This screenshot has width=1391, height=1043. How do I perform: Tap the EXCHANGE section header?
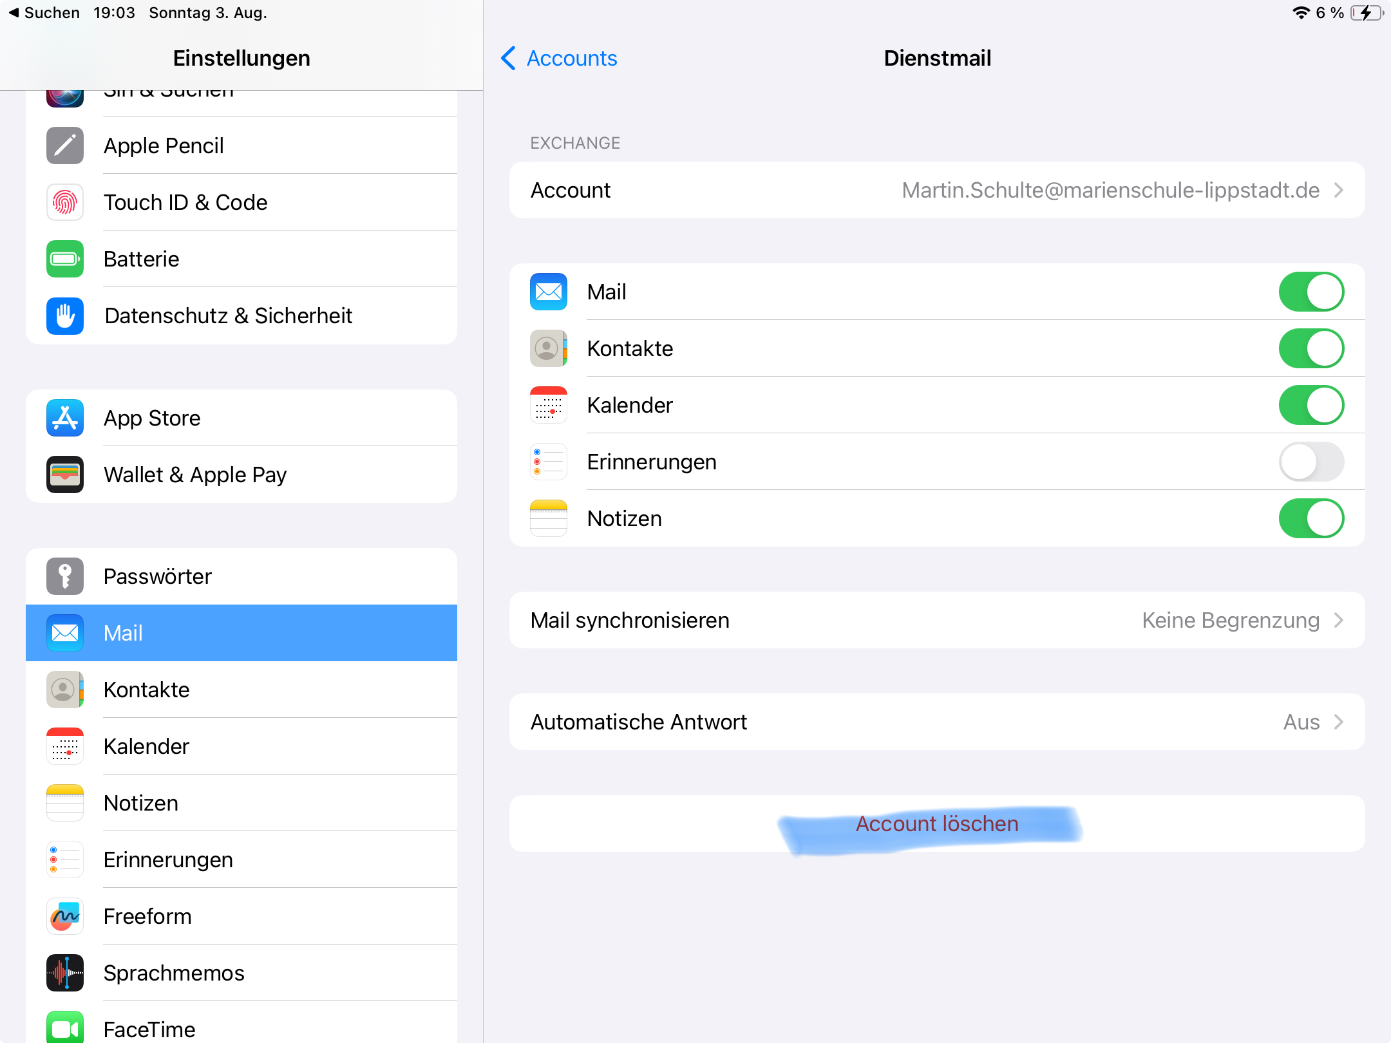(x=575, y=143)
